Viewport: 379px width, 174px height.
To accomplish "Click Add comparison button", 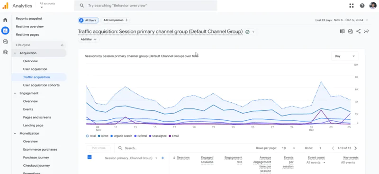I will click(116, 20).
